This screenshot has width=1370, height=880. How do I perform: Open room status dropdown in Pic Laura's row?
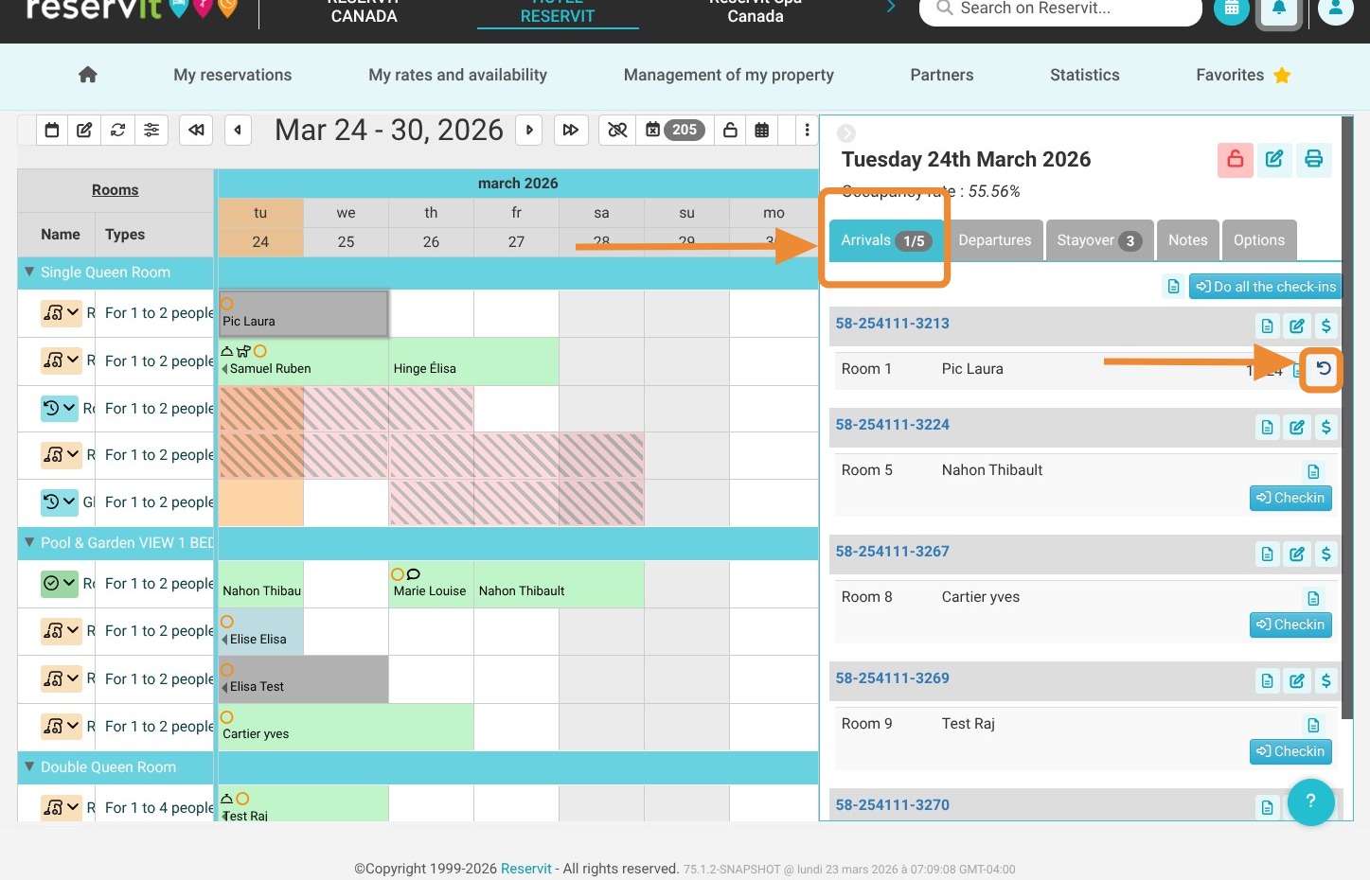tap(61, 313)
